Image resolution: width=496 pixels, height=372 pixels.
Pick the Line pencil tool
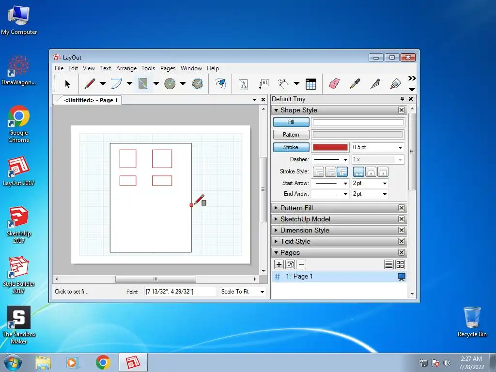point(90,84)
